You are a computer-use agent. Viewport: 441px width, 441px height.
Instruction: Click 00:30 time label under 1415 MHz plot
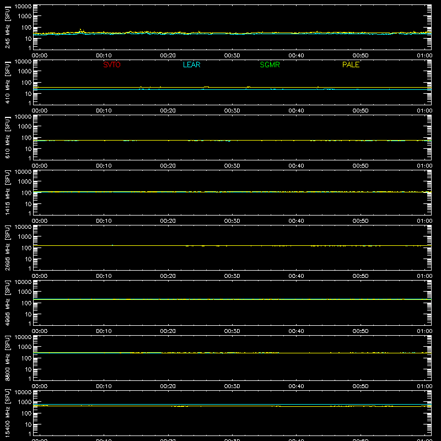click(232, 221)
